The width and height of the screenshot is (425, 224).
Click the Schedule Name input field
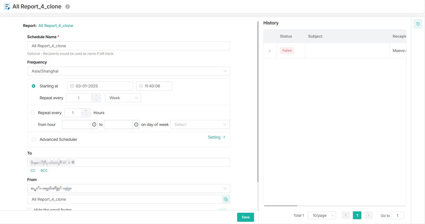click(128, 46)
